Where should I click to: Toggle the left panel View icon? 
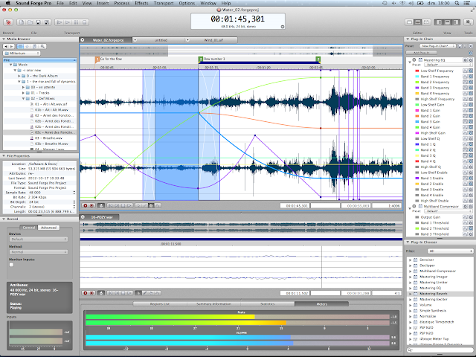(x=439, y=22)
